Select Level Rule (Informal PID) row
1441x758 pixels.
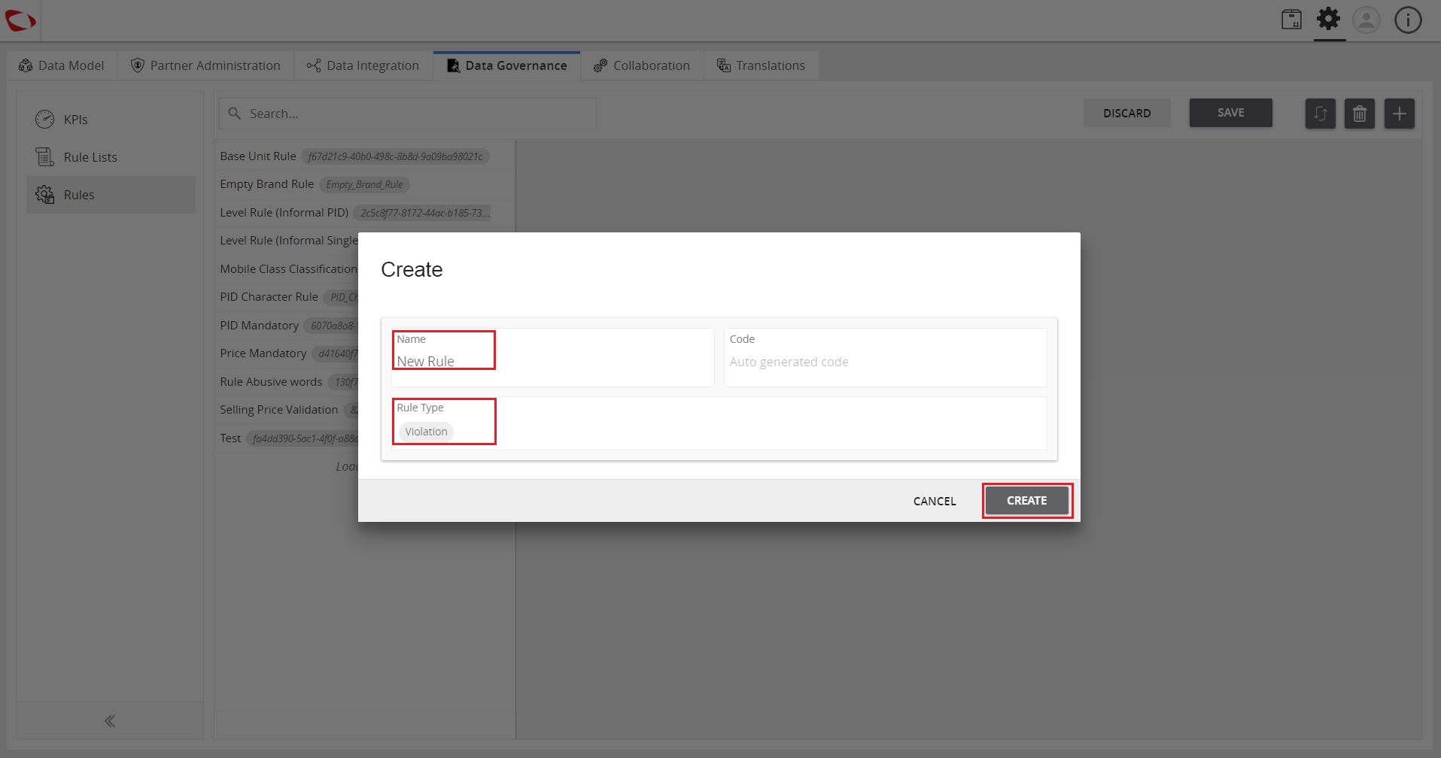click(364, 213)
